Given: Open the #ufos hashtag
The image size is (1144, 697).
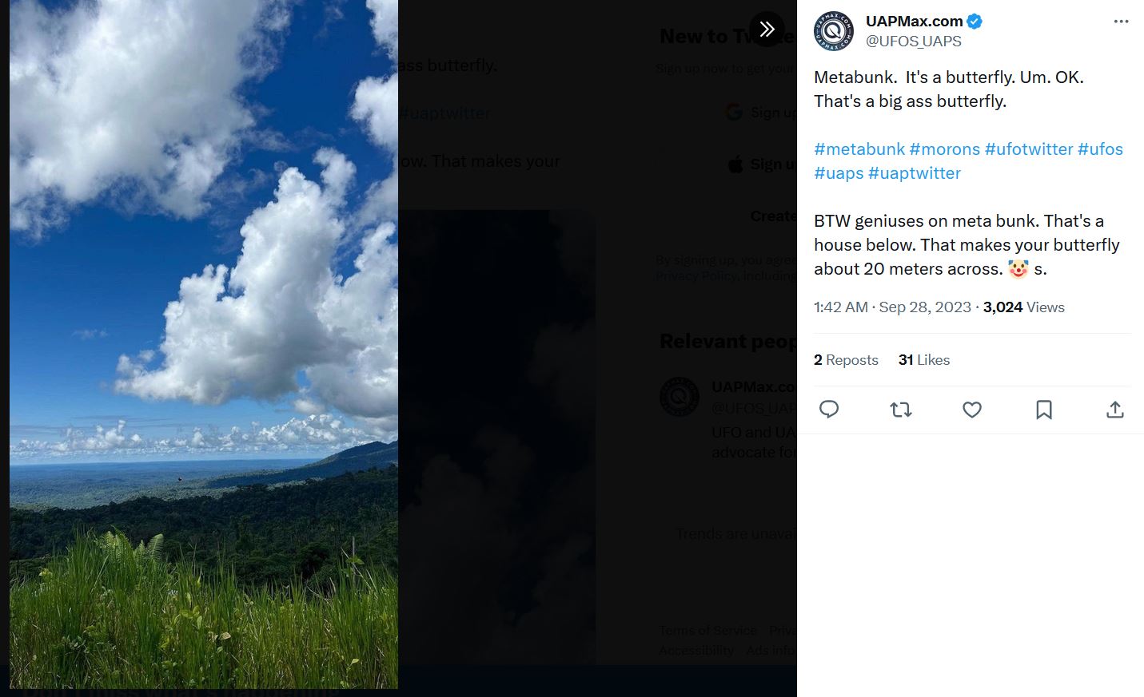Looking at the screenshot, I should pyautogui.click(x=1100, y=149).
